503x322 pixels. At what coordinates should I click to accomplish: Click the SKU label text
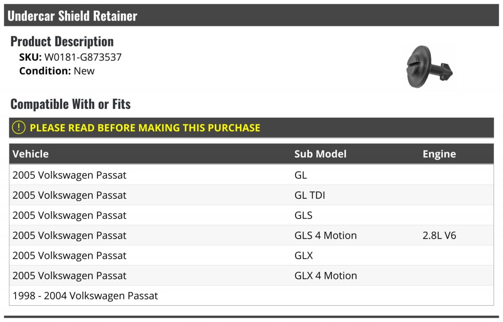[30, 57]
